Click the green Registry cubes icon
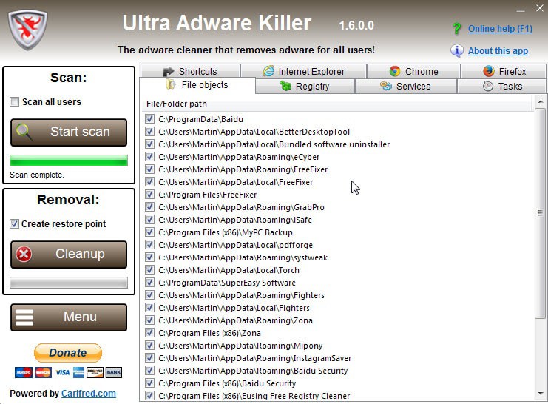Image resolution: width=548 pixels, height=404 pixels. [x=285, y=86]
